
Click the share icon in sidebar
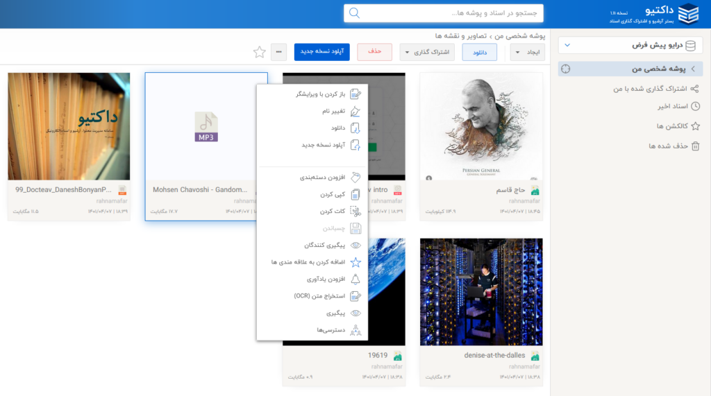pyautogui.click(x=694, y=89)
